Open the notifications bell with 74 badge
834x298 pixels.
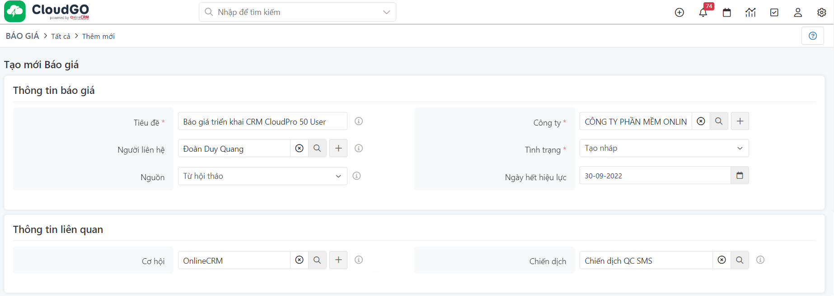(703, 12)
